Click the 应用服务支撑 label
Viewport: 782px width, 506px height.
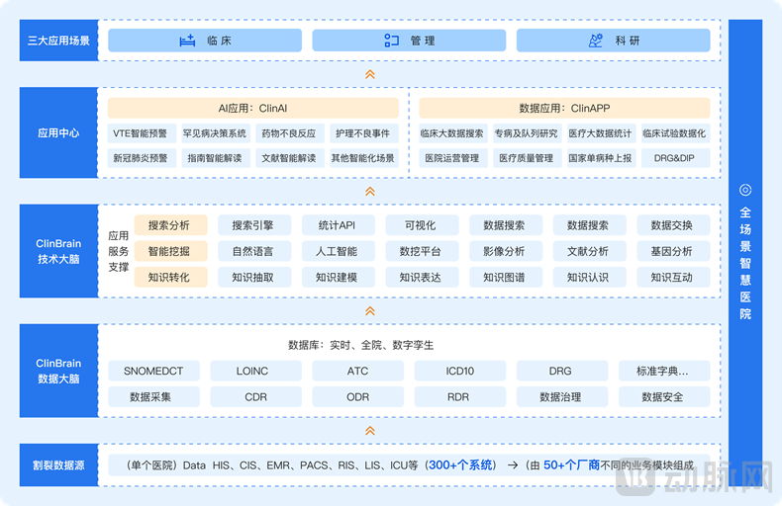point(119,251)
